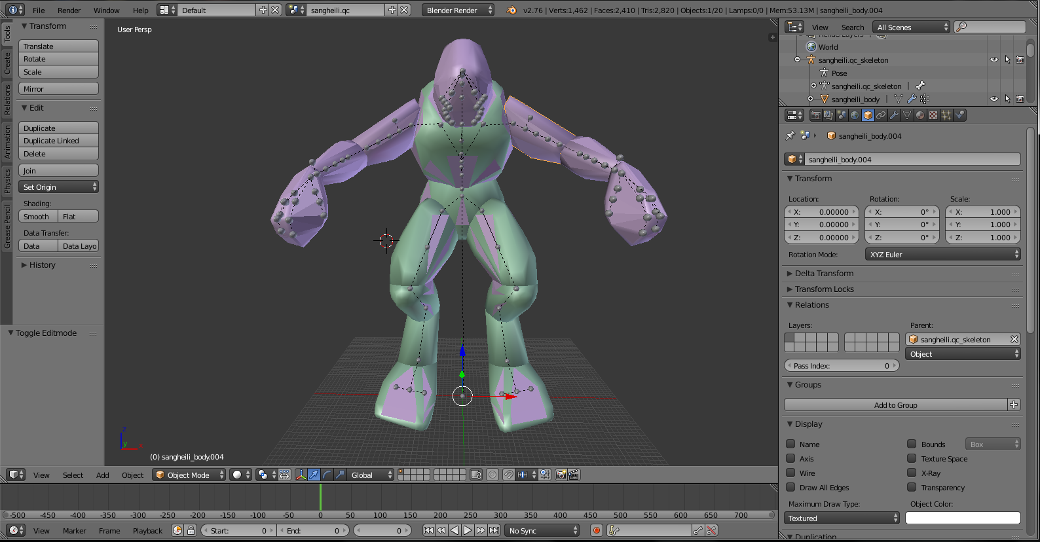Viewport: 1040px width, 542px height.
Task: Click the record keyframe button in timeline
Action: pyautogui.click(x=596, y=530)
